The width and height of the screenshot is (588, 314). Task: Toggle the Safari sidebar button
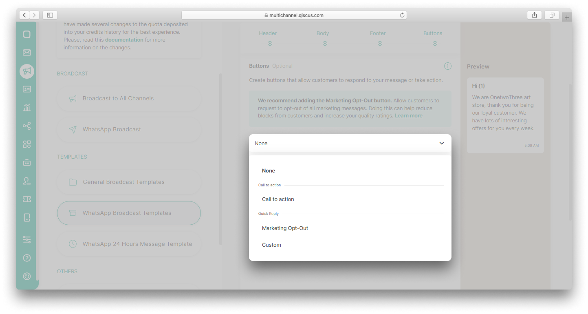click(50, 15)
